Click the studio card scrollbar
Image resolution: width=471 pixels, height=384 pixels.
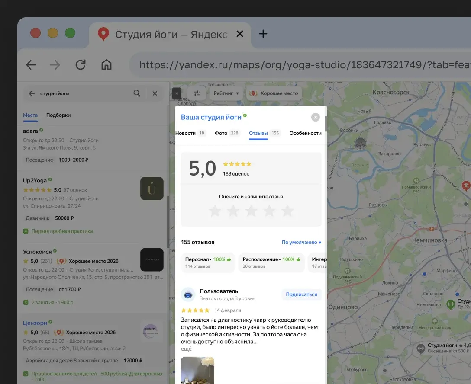(x=326, y=124)
